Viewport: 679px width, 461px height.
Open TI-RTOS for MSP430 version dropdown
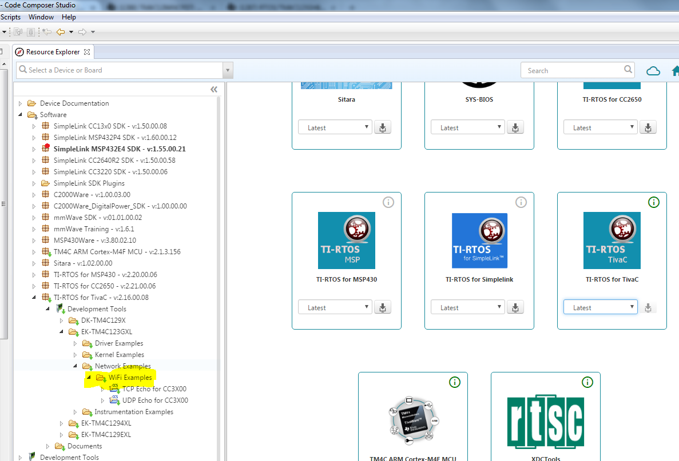pos(335,307)
